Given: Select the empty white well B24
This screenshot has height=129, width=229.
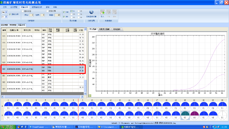Looking at the screenshot, I should click(x=222, y=115).
